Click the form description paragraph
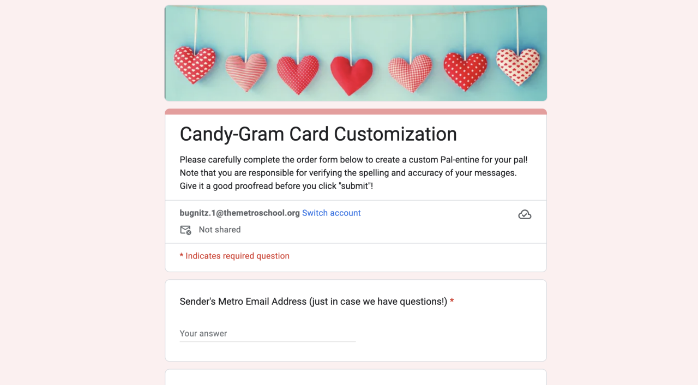Viewport: 698px width, 385px height. (x=353, y=173)
